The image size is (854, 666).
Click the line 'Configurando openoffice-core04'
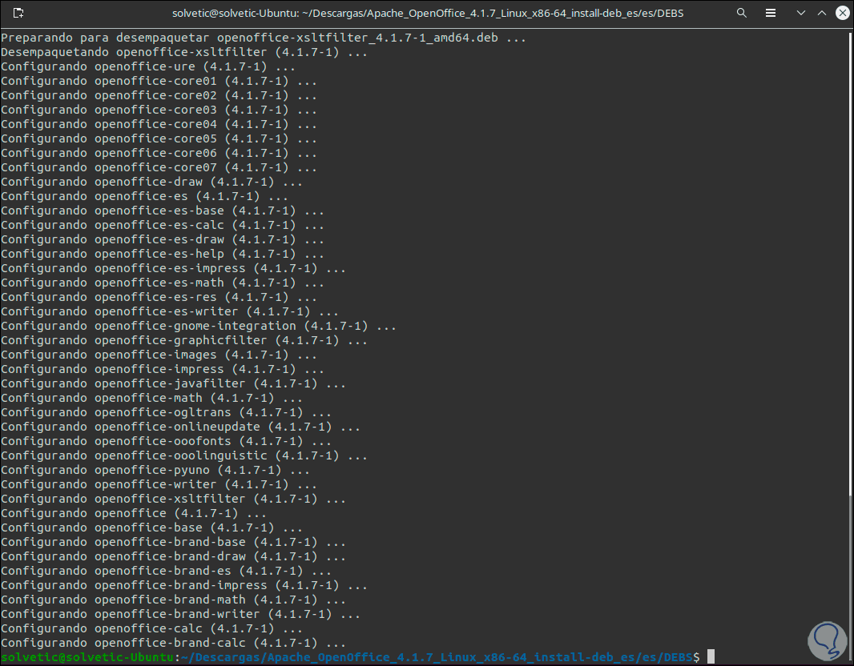(159, 124)
